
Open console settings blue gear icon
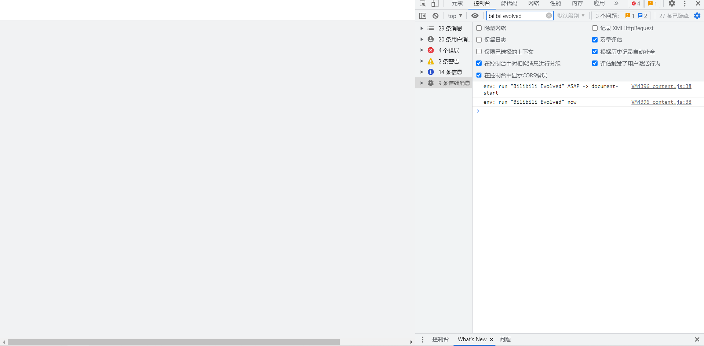[697, 16]
